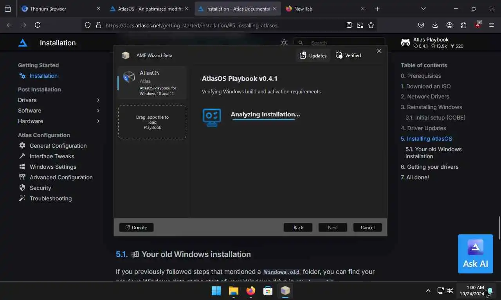Screen dimensions: 501x300
Task: Switch to the Thorium Browser tab
Action: click(x=61, y=9)
